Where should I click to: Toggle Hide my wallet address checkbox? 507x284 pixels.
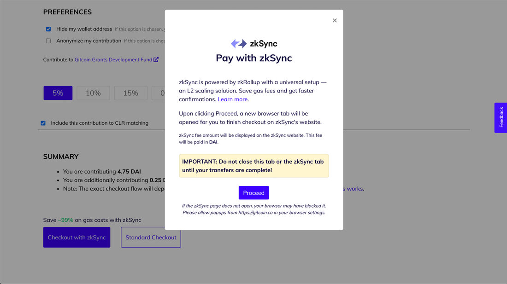point(48,29)
